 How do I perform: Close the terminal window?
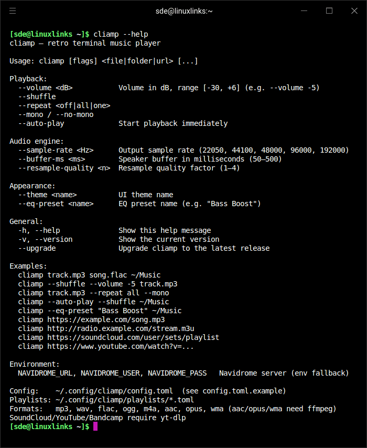pyautogui.click(x=354, y=10)
